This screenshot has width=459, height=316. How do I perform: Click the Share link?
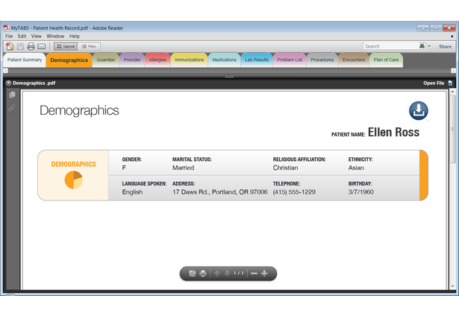click(x=445, y=46)
